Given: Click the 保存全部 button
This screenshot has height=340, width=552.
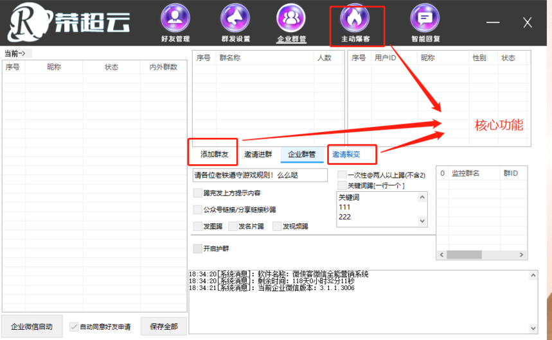Looking at the screenshot, I should tap(164, 327).
